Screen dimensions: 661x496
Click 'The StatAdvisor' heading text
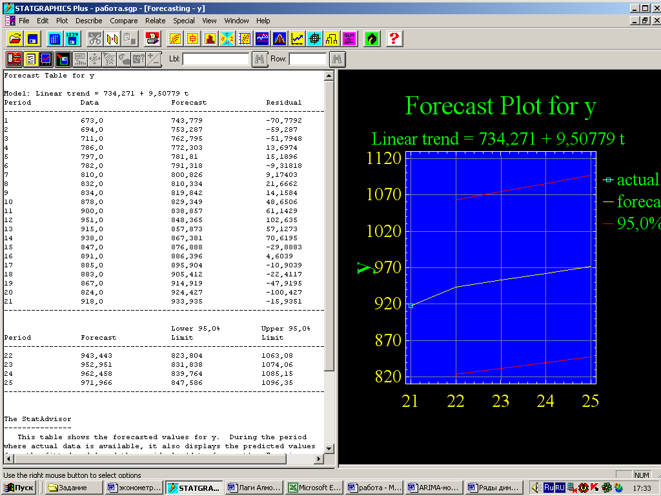pos(37,418)
